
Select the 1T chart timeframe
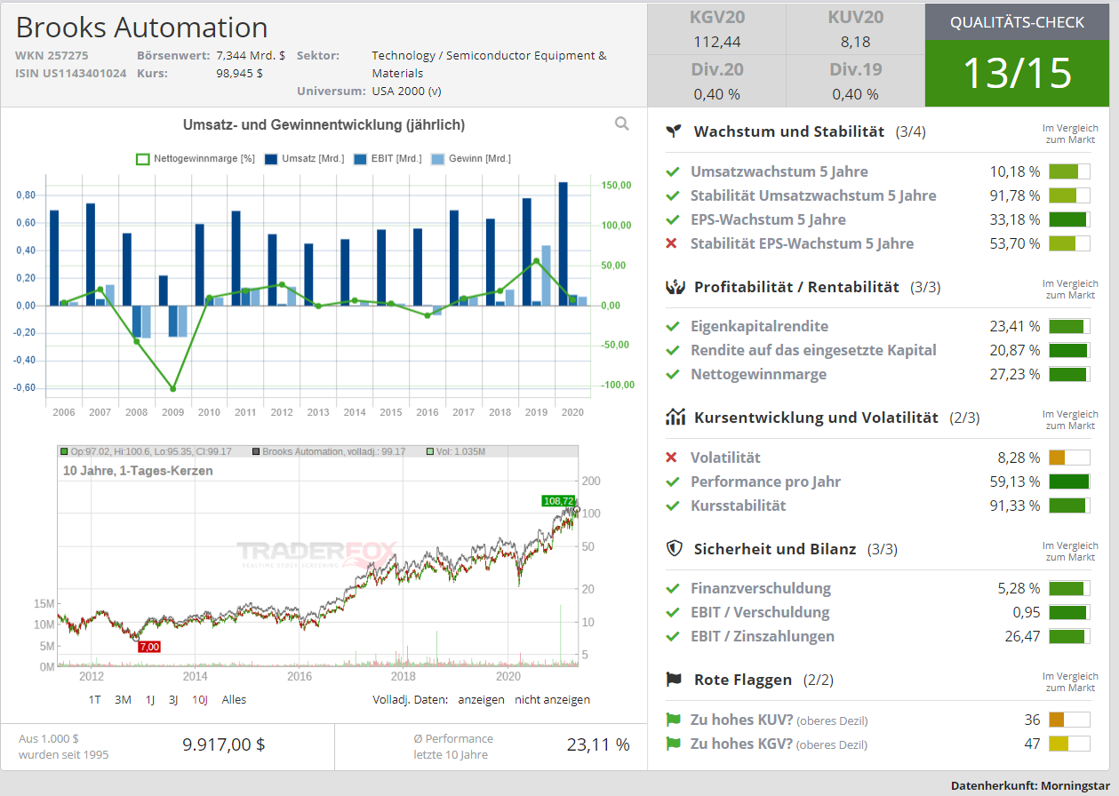[x=94, y=700]
